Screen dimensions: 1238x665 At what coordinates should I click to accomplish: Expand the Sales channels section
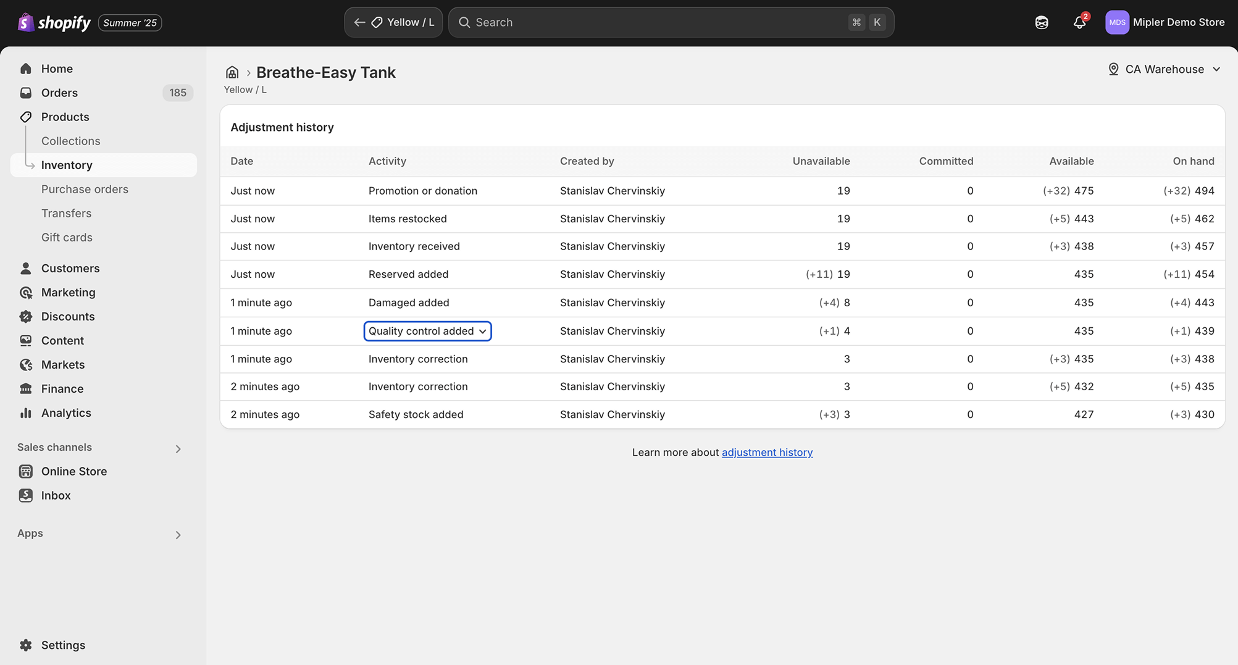click(x=178, y=449)
